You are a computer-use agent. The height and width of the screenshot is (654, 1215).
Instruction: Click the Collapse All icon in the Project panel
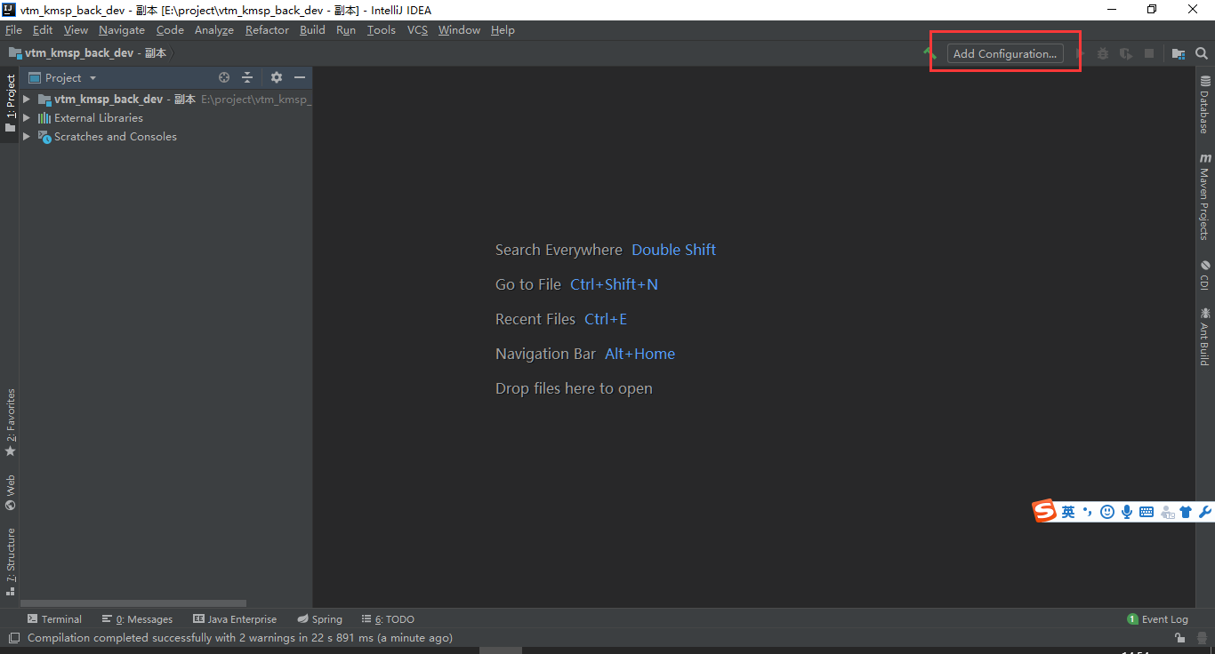point(247,77)
